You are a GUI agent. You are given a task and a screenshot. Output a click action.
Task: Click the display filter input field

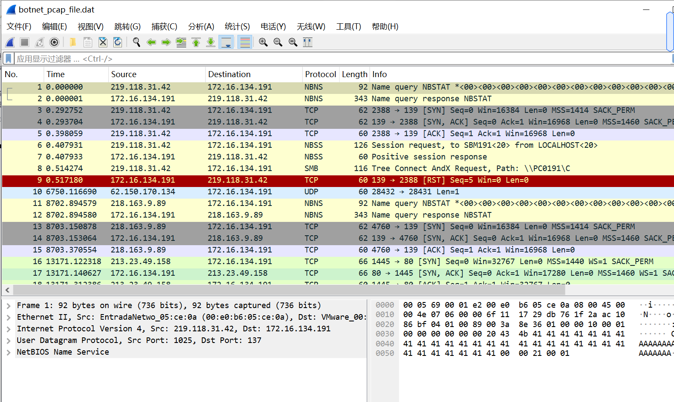click(343, 59)
